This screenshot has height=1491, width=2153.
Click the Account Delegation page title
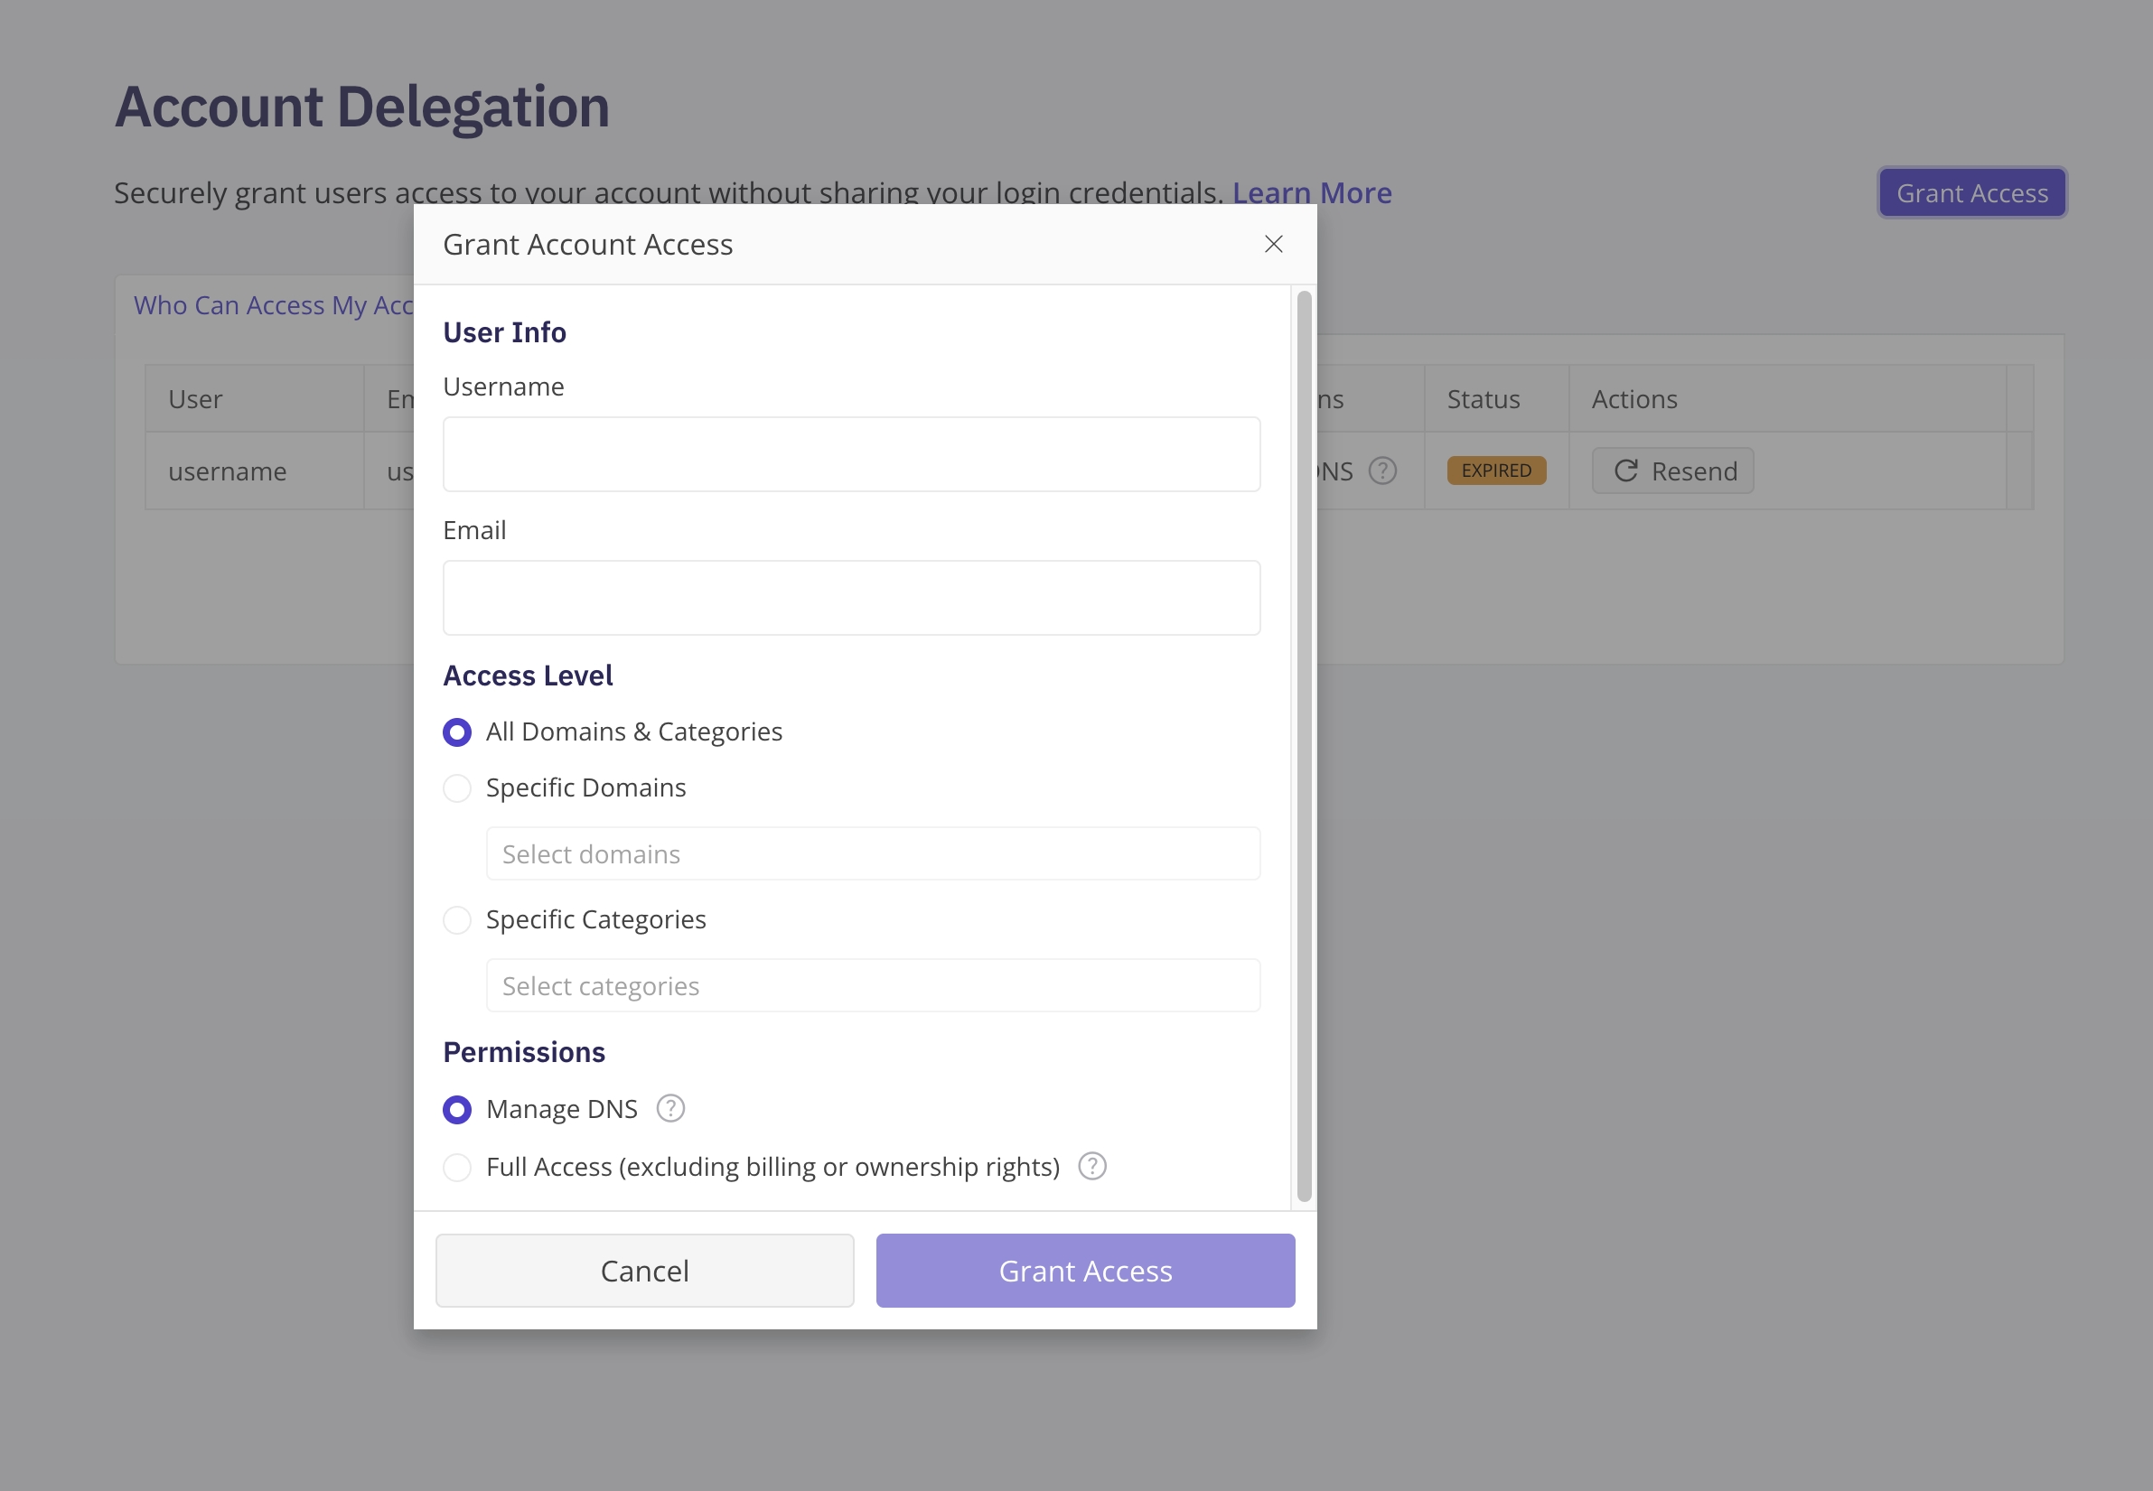362,107
